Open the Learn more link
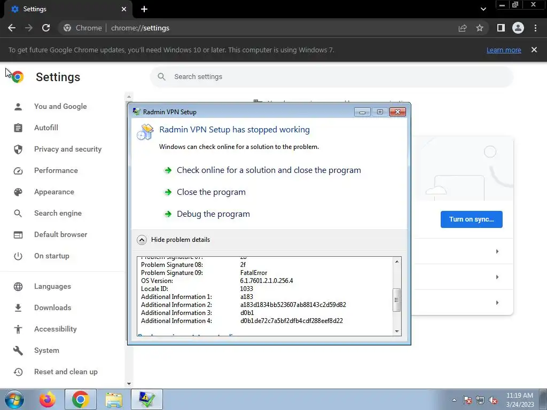 tap(504, 50)
